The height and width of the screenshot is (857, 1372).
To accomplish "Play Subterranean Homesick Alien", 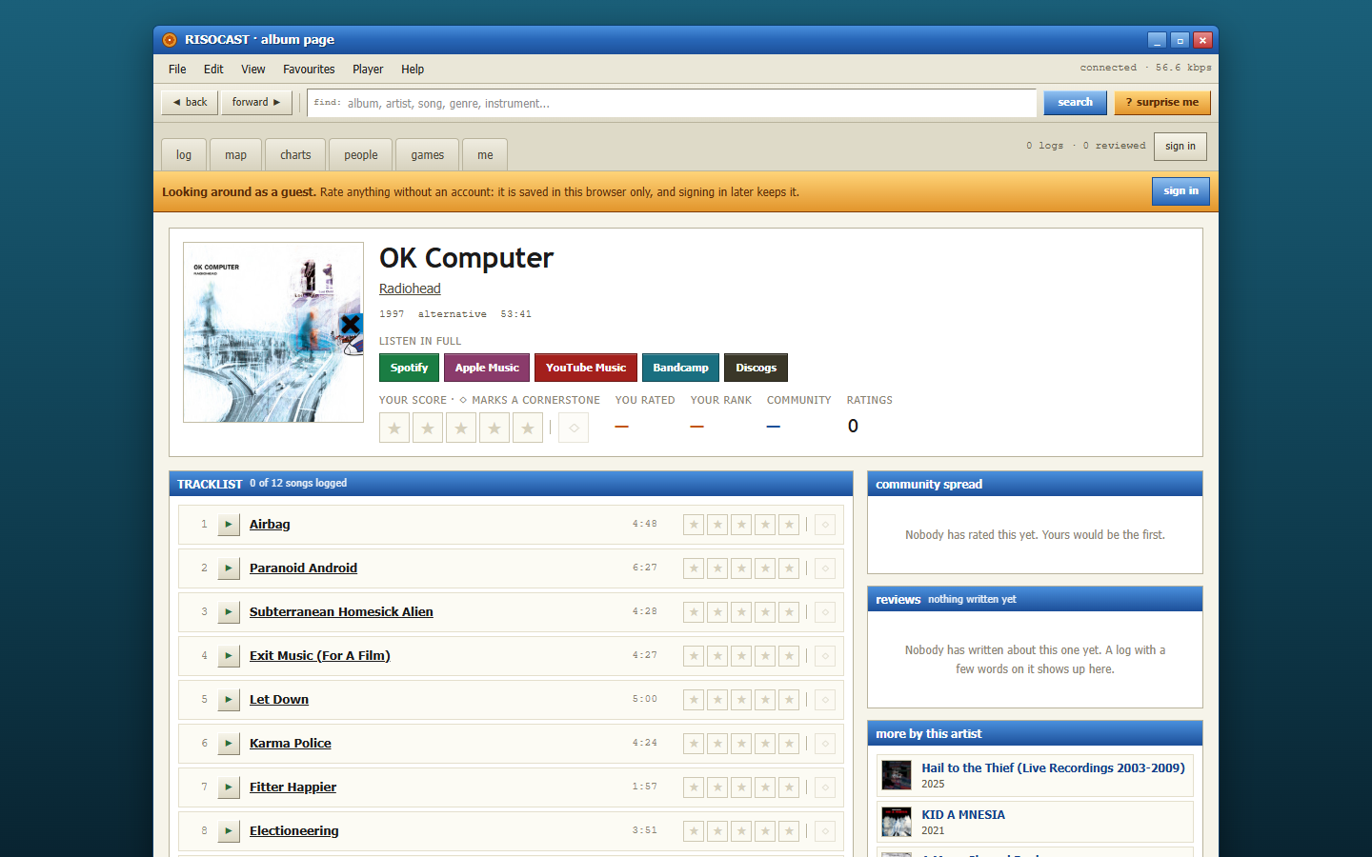I will click(229, 612).
